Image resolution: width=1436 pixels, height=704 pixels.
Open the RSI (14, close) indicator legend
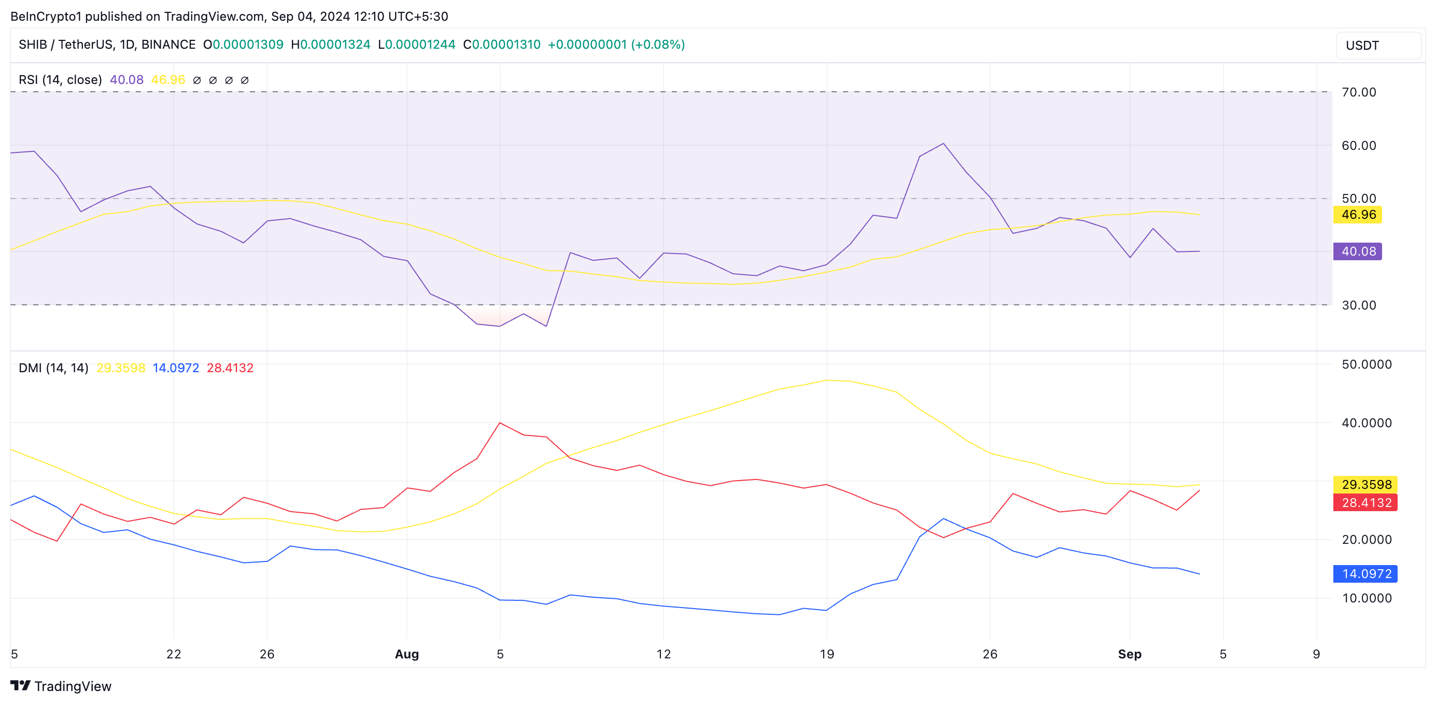60,80
